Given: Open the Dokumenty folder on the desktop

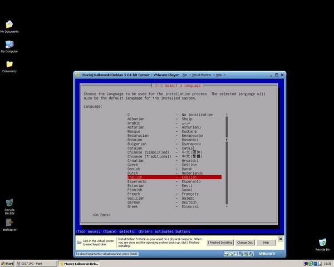Looking at the screenshot, I should pyautogui.click(x=9, y=67).
